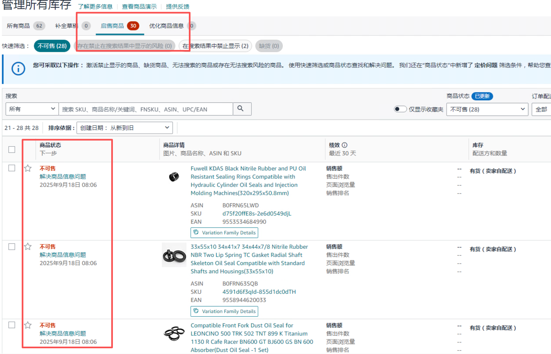
Task: Star the Fuwell KDAS sealing rings listing
Action: [x=28, y=168]
